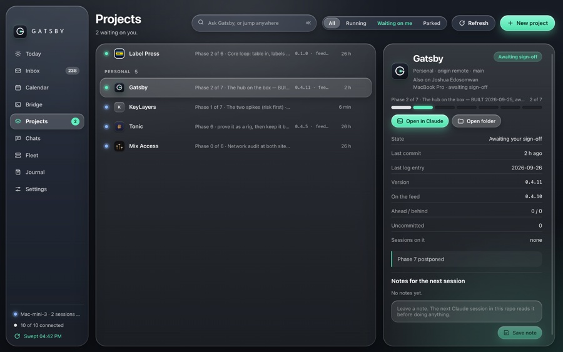
Task: Click the Bridge terminal icon
Action: pos(18,104)
